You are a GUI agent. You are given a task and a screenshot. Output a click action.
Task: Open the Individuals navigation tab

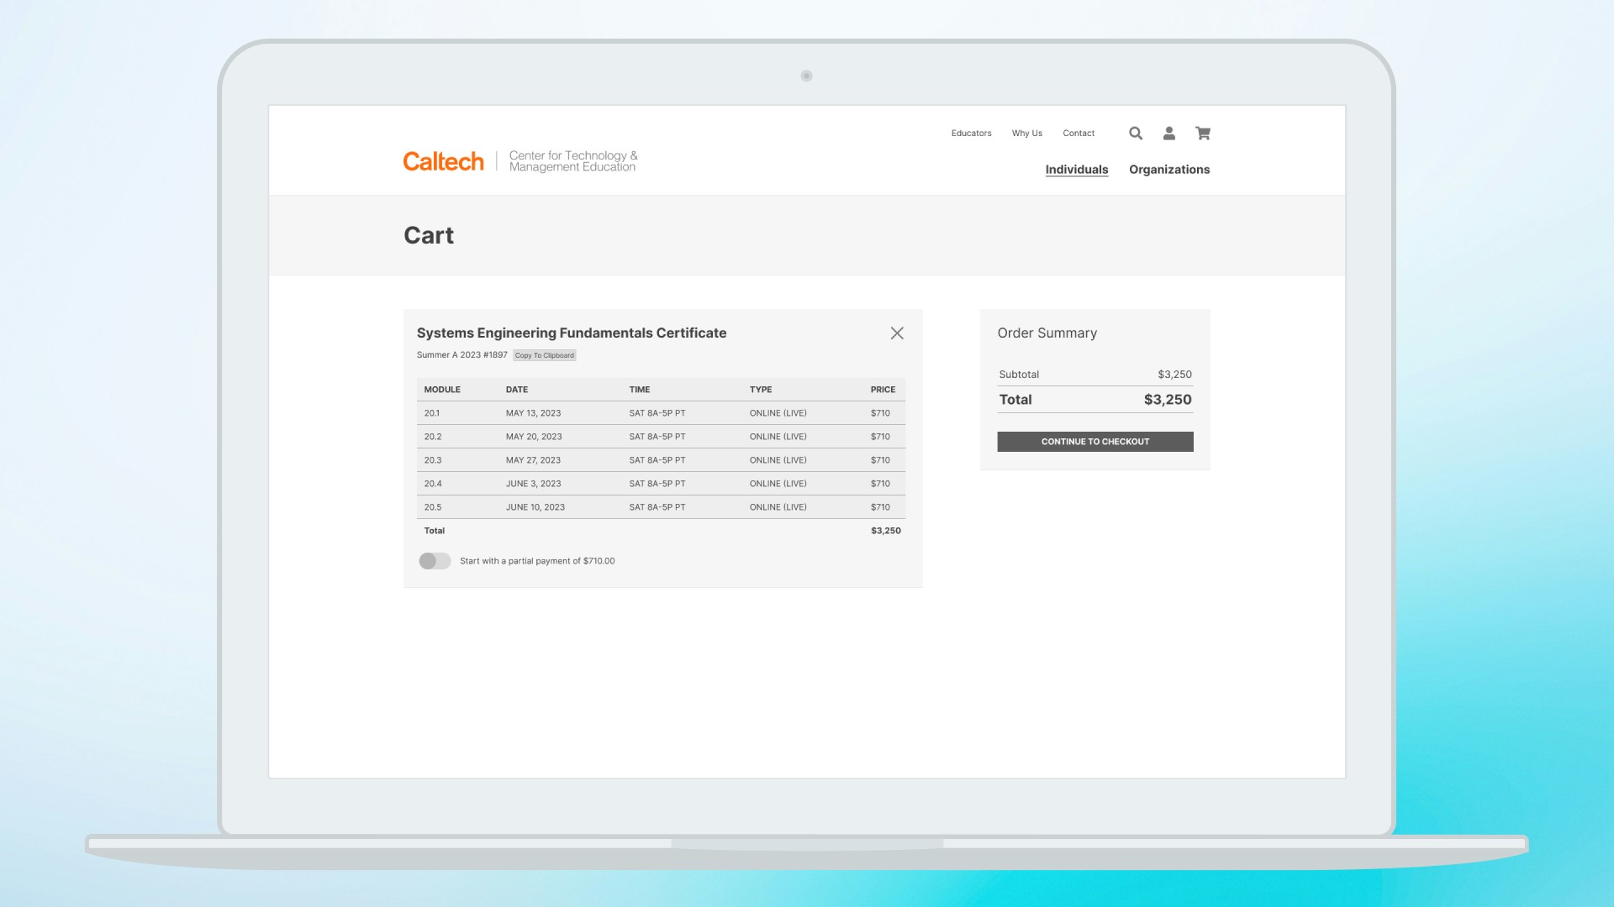(x=1076, y=170)
